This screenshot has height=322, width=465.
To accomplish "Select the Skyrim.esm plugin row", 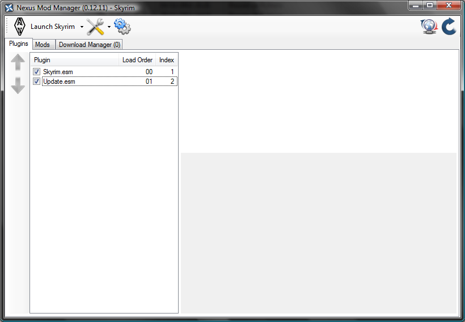I will click(104, 72).
